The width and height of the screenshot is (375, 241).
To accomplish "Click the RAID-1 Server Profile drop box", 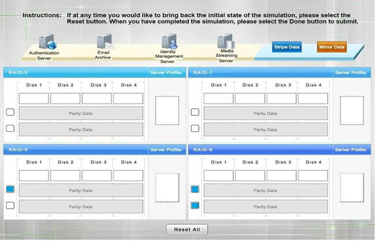I will [x=352, y=110].
